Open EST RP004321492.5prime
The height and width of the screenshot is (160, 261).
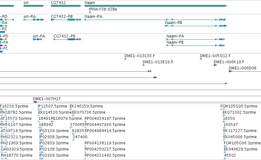click(105, 155)
